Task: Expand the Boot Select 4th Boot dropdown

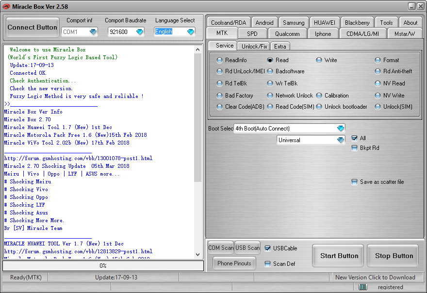Action: (x=341, y=128)
